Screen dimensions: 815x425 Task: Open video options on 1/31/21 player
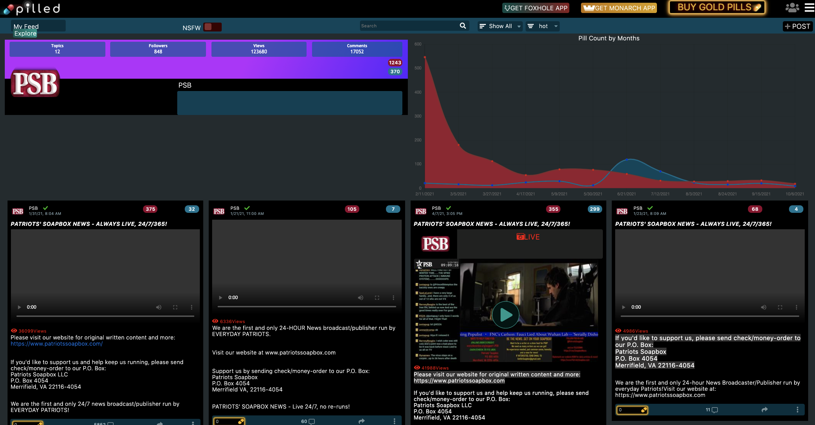pos(192,307)
